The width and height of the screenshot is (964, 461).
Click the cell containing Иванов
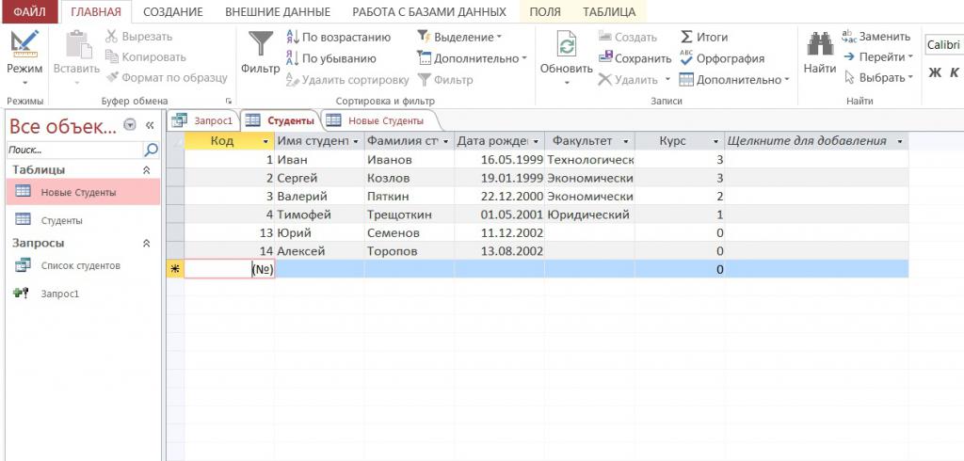(410, 160)
